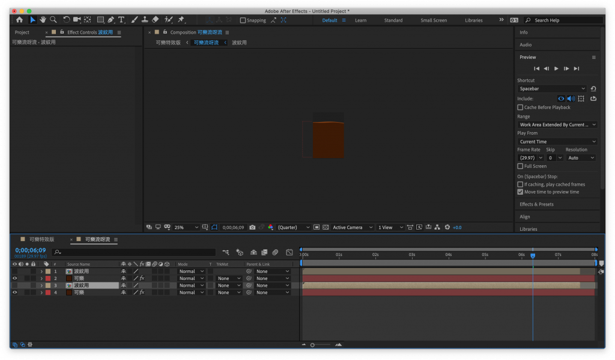The image size is (615, 360).
Task: Activate the Puppet Pin tool
Action: point(181,20)
